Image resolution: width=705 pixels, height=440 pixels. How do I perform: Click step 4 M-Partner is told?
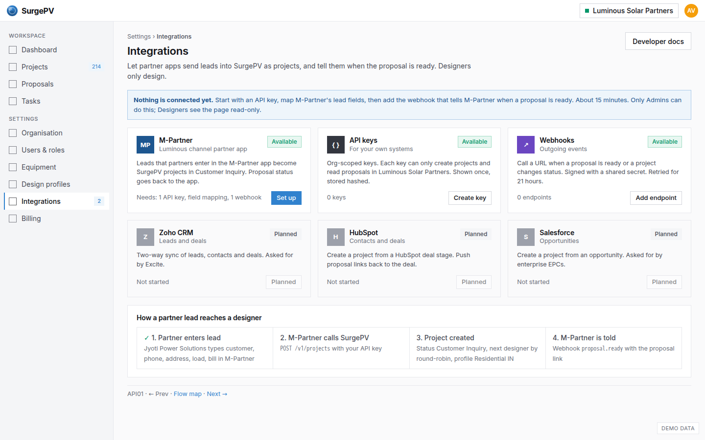click(x=613, y=348)
